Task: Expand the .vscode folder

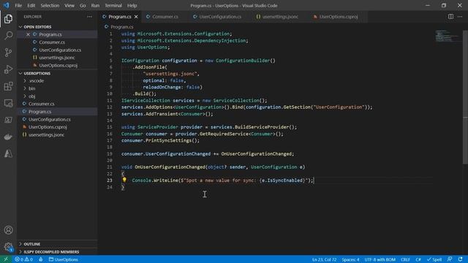Action: pos(36,81)
